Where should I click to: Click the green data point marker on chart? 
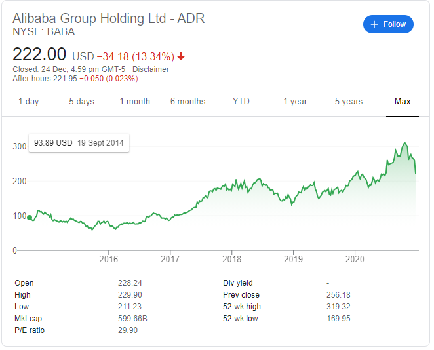pyautogui.click(x=30, y=218)
